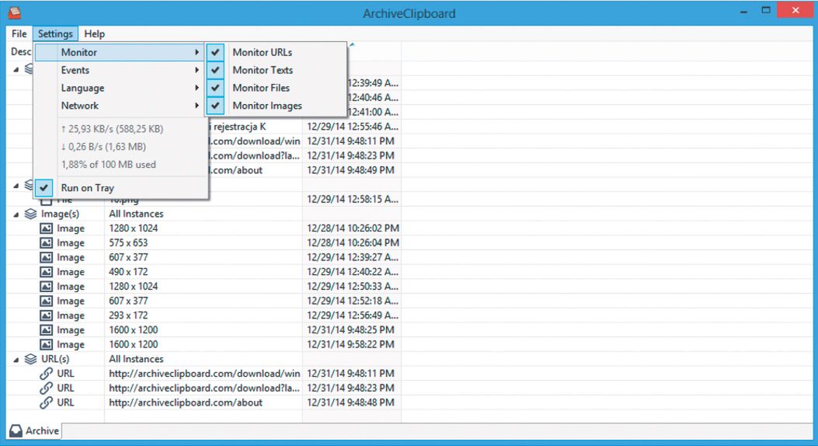Click image icon of the 575 x 653 row
The height and width of the screenshot is (446, 818).
coord(47,243)
